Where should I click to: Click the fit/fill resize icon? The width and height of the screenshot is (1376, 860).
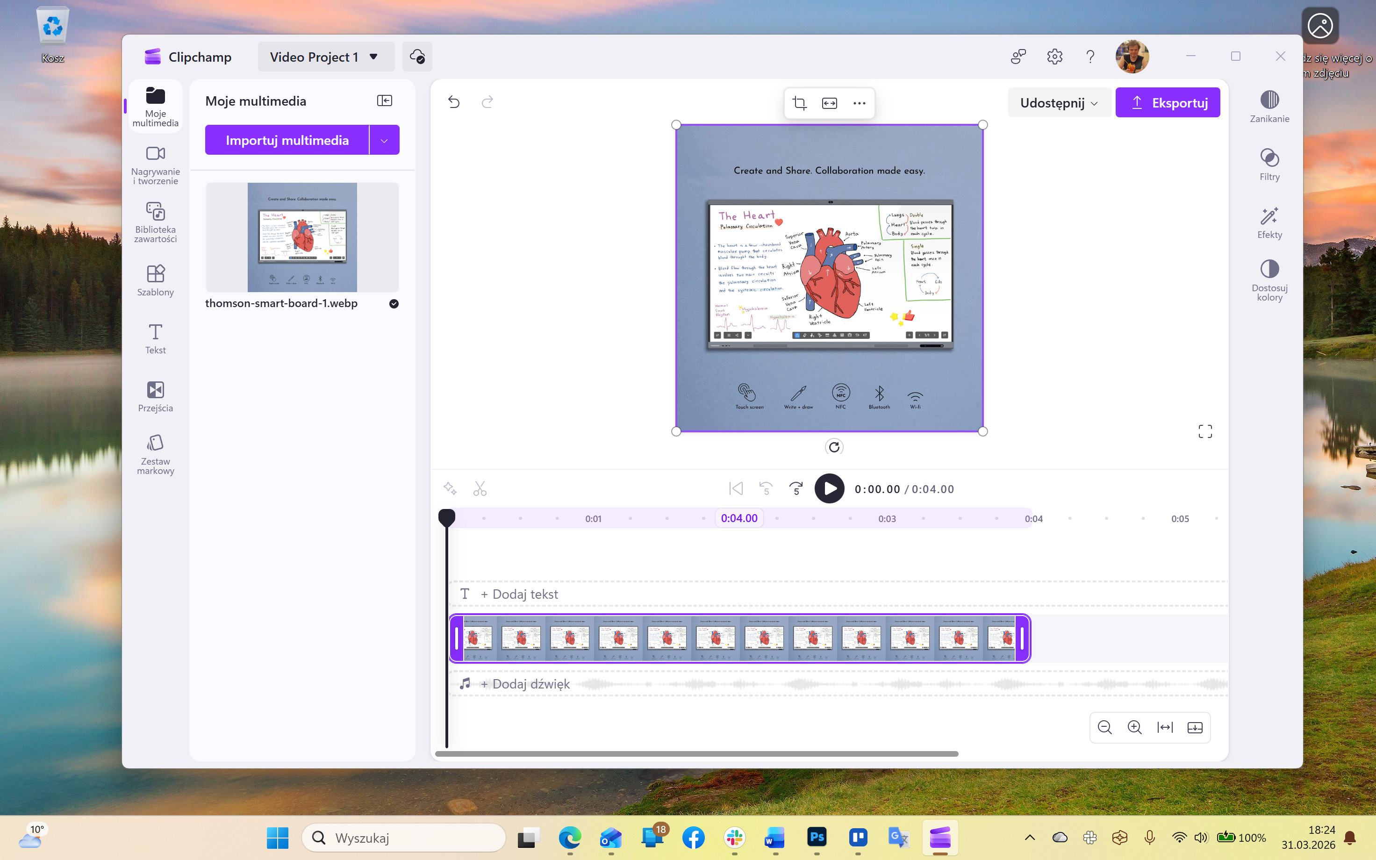click(x=830, y=103)
